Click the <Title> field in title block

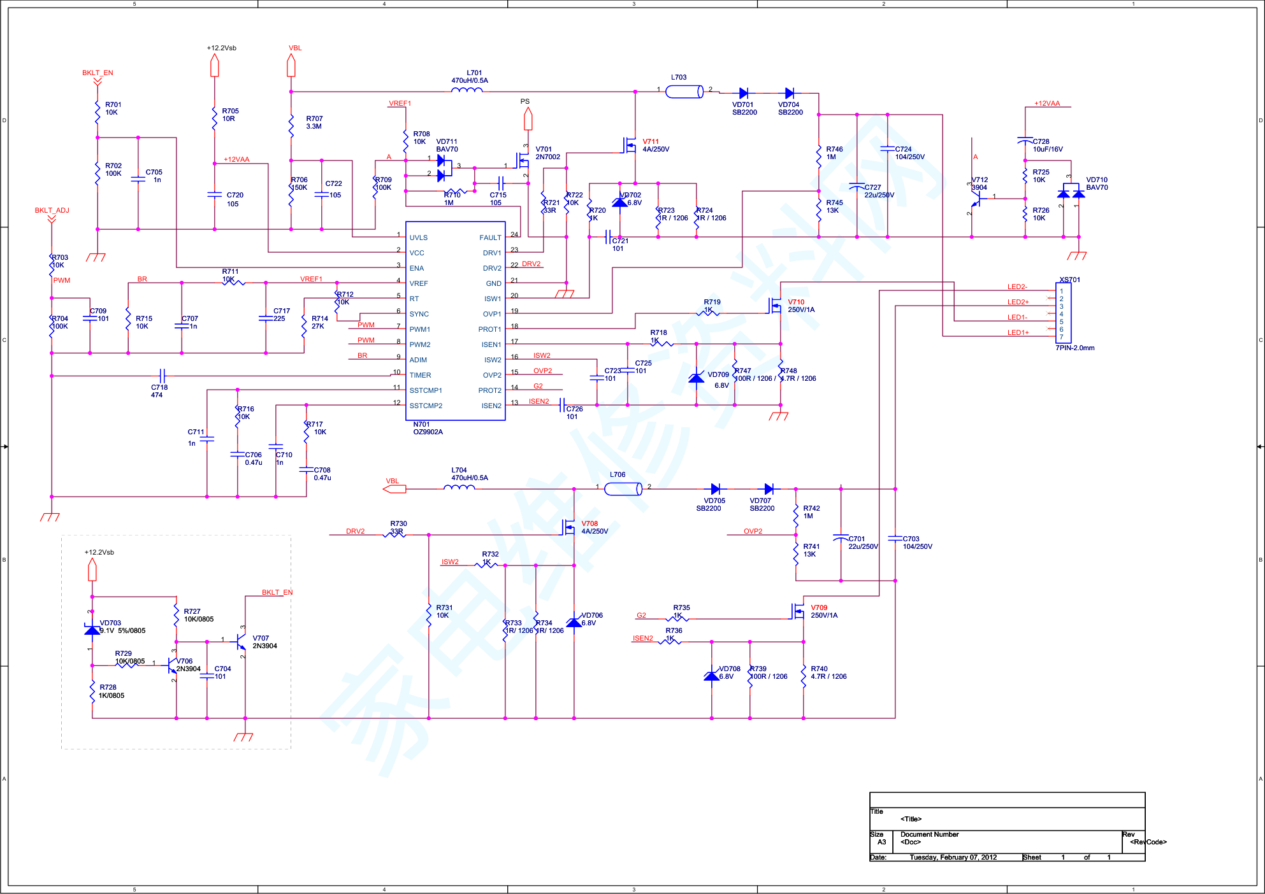(x=911, y=819)
